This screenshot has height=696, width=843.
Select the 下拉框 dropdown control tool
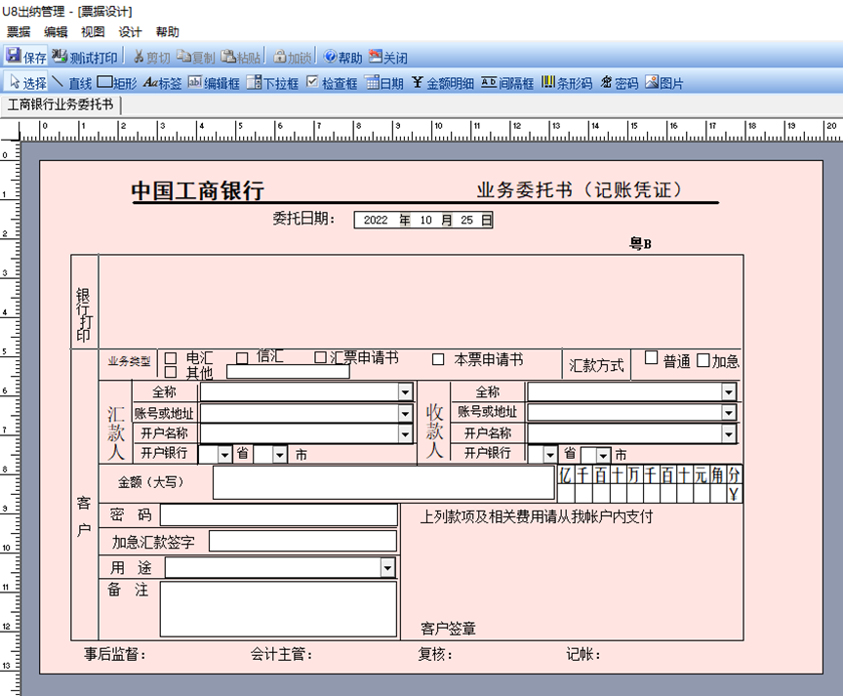(272, 82)
